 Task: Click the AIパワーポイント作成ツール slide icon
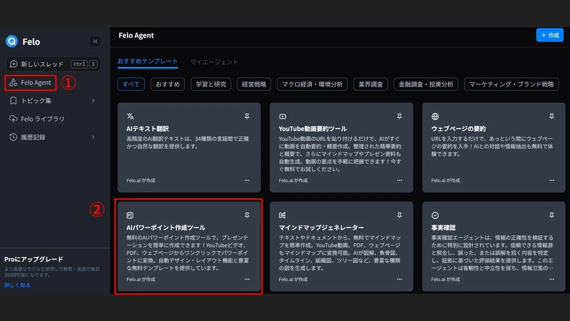(x=130, y=215)
